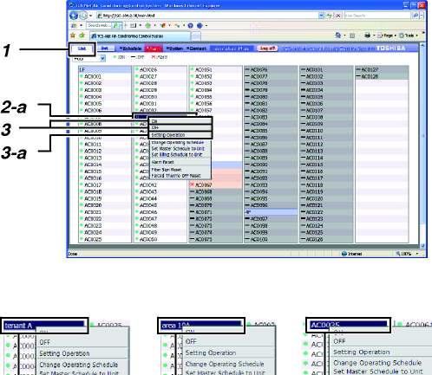Open the Tools menu dropdown

[x=409, y=36]
